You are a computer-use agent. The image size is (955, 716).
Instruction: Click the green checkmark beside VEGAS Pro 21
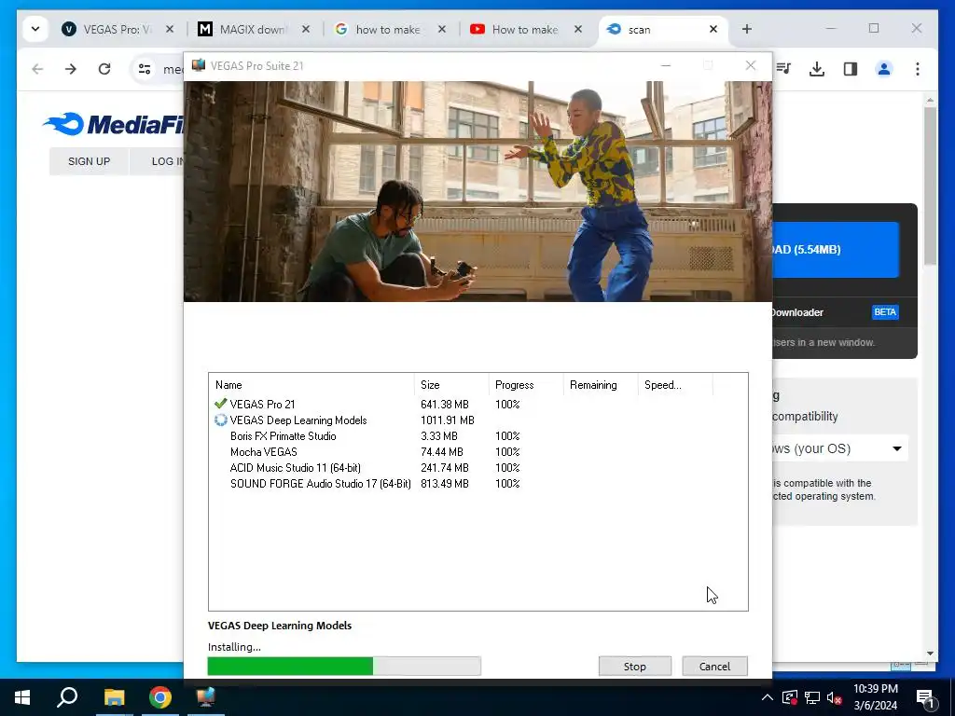tap(220, 404)
